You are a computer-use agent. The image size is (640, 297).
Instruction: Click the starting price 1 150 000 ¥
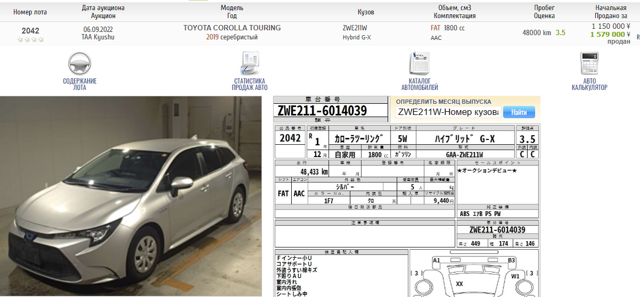(611, 26)
